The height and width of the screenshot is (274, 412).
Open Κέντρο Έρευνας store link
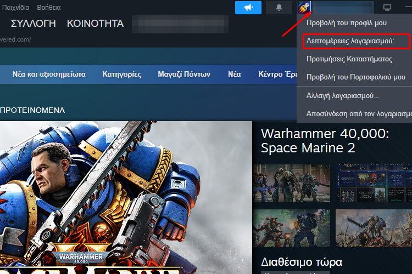point(277,75)
